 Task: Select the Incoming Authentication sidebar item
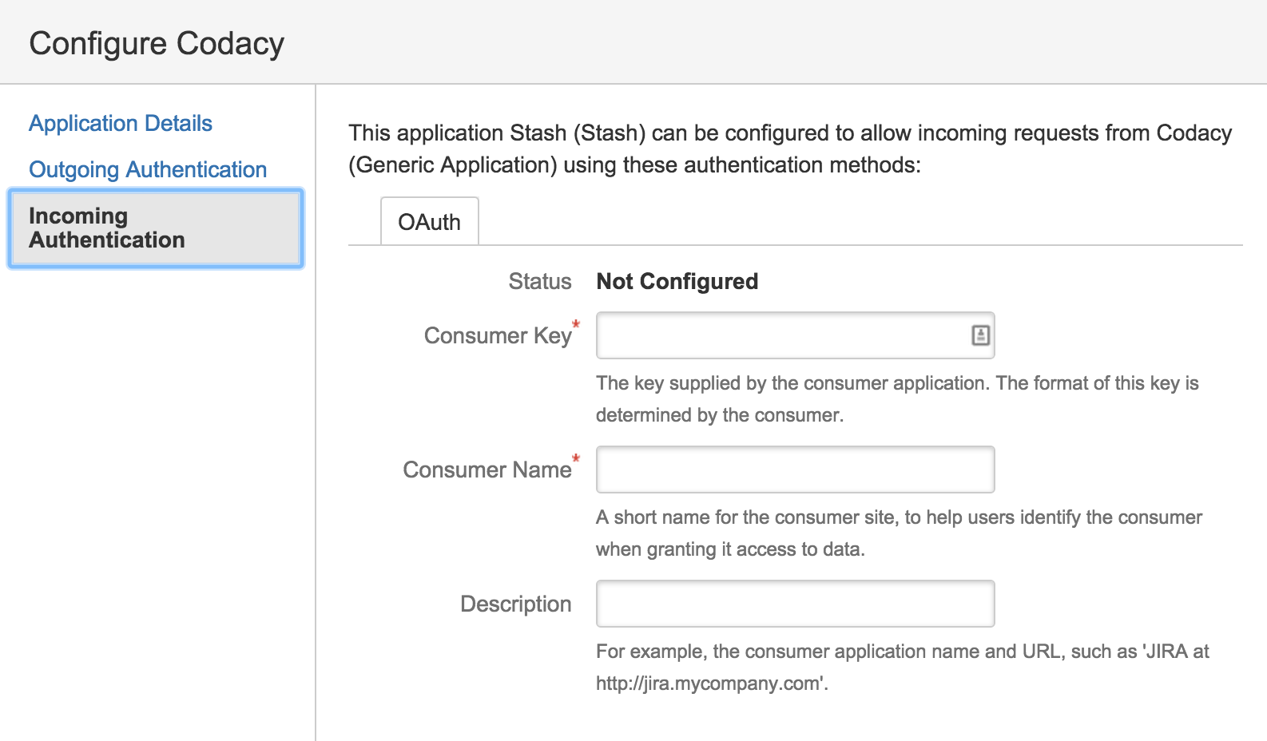point(155,228)
